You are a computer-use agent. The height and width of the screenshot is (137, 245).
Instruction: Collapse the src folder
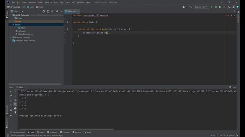[13, 24]
